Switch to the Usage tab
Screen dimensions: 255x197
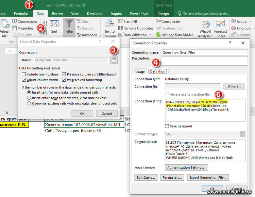(x=140, y=72)
